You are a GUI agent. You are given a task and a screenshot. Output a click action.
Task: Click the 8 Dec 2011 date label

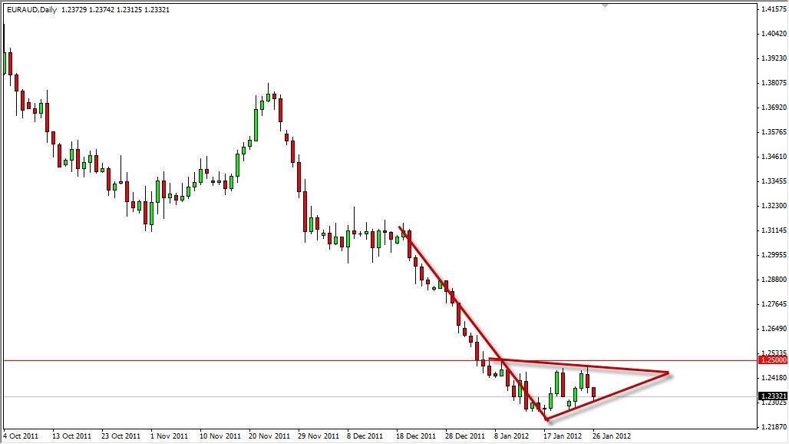365,436
